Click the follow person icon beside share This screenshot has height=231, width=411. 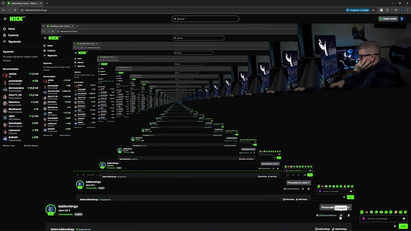pyautogui.click(x=349, y=215)
